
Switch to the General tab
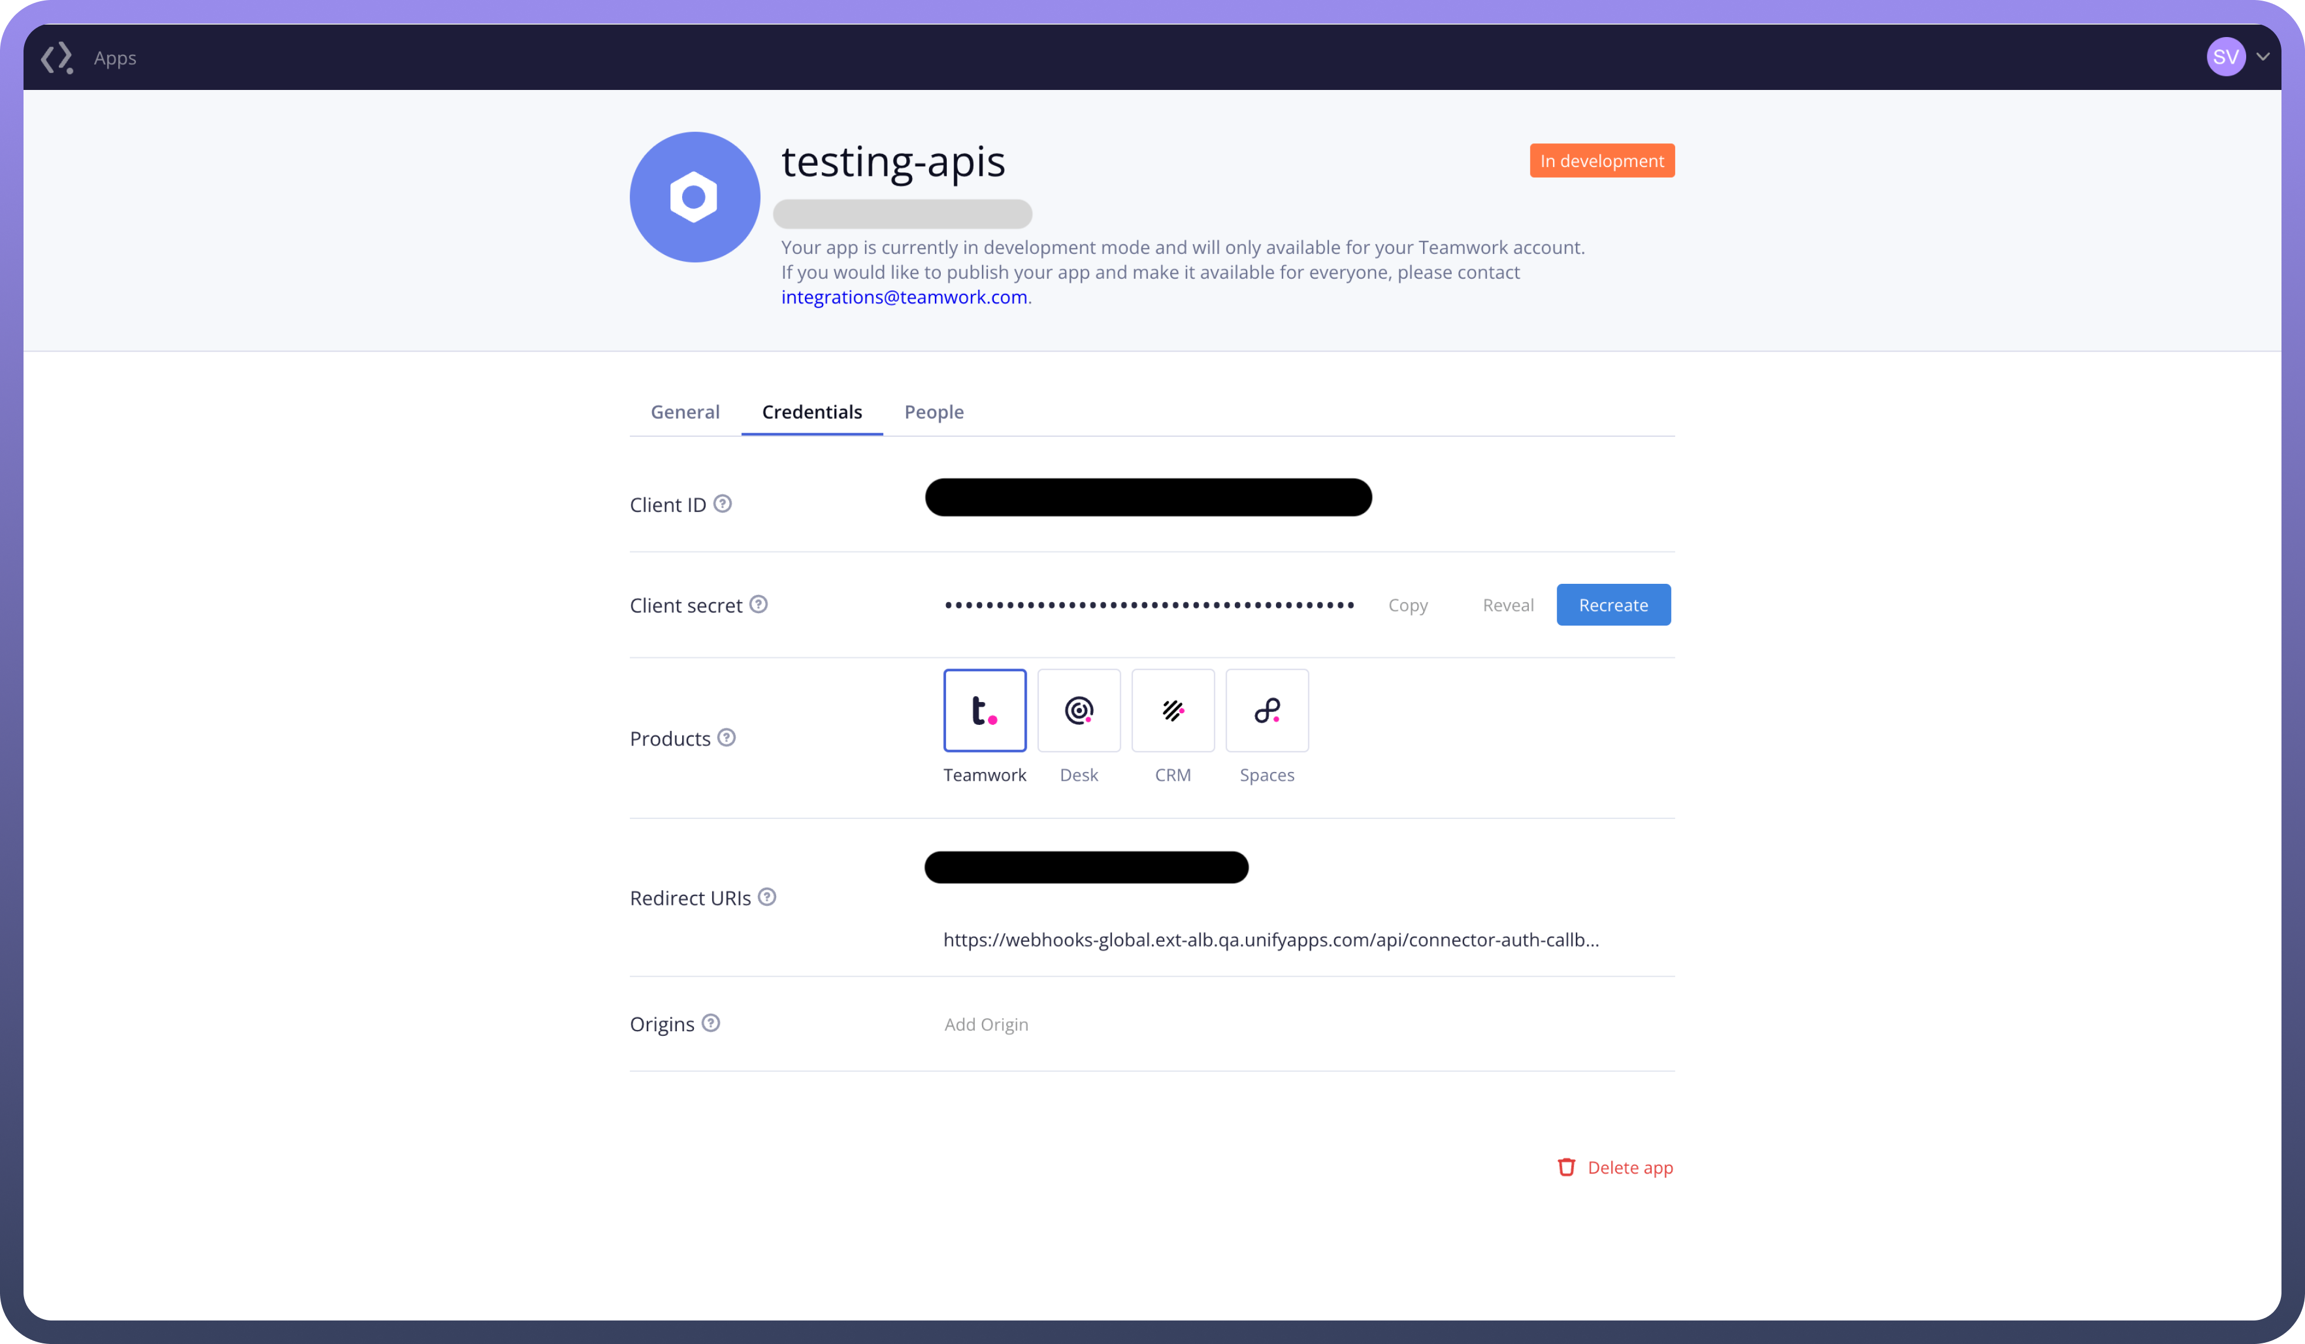(685, 412)
